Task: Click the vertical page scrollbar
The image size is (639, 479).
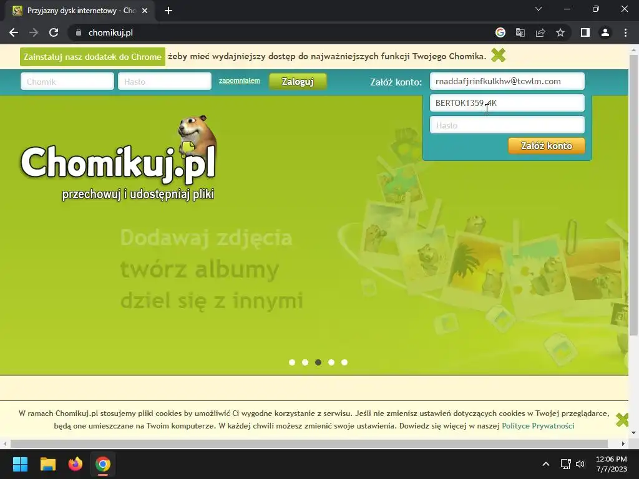Action: pyautogui.click(x=633, y=195)
